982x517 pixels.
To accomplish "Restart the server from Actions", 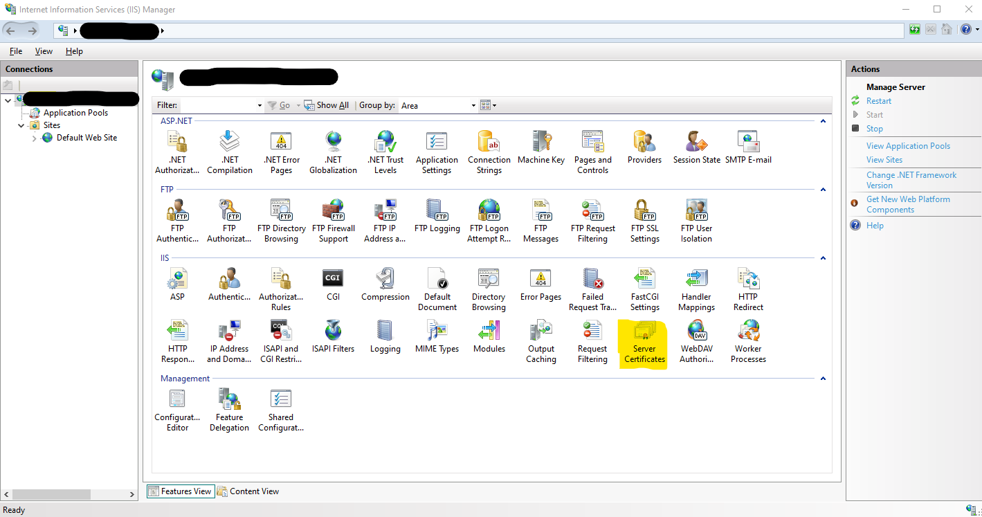I will point(879,101).
